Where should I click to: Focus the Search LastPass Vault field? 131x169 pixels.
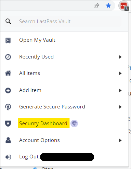[x=63, y=22]
